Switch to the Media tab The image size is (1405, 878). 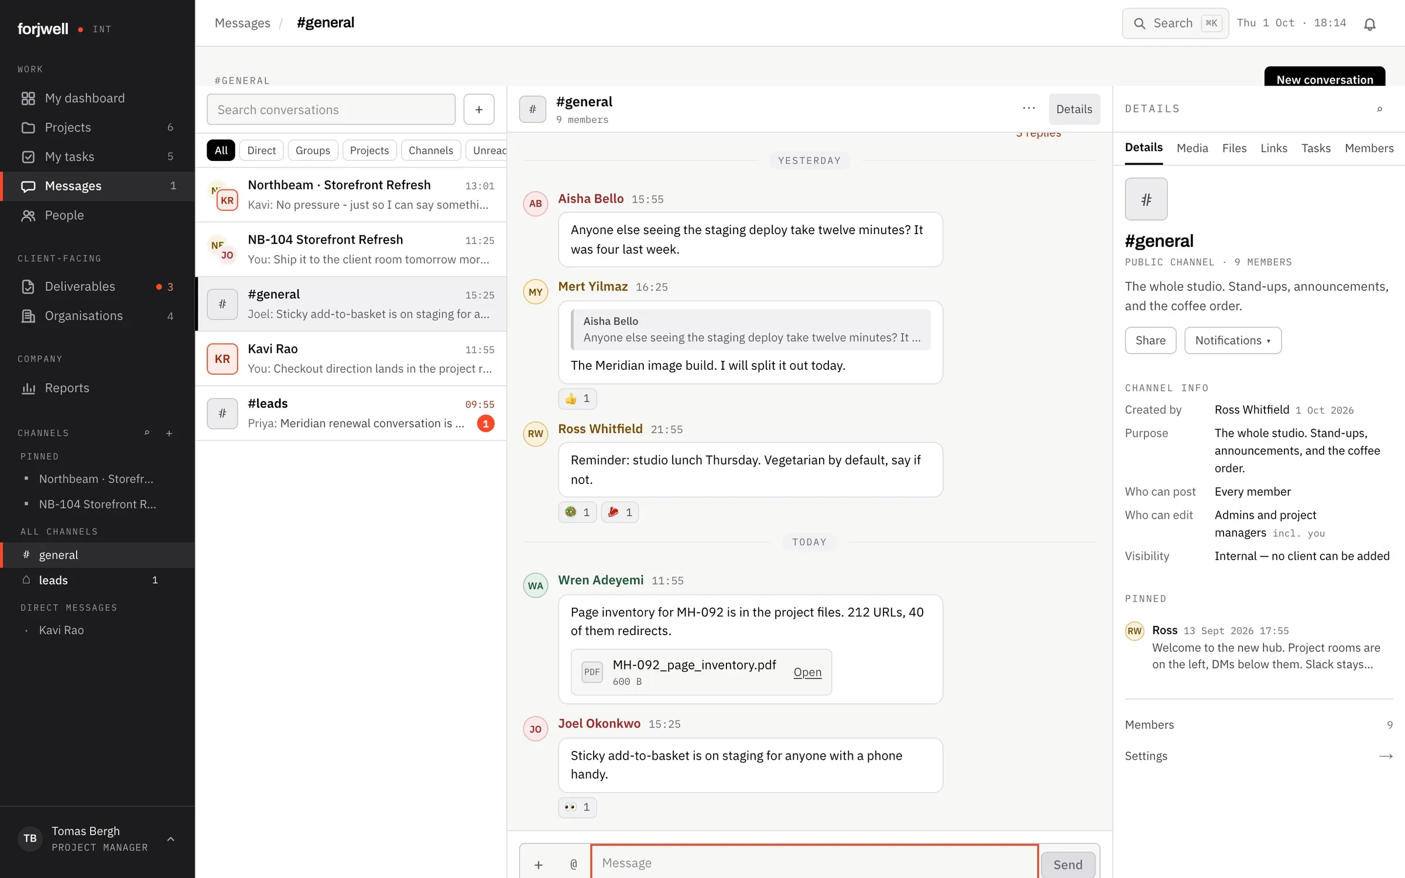[x=1192, y=148]
